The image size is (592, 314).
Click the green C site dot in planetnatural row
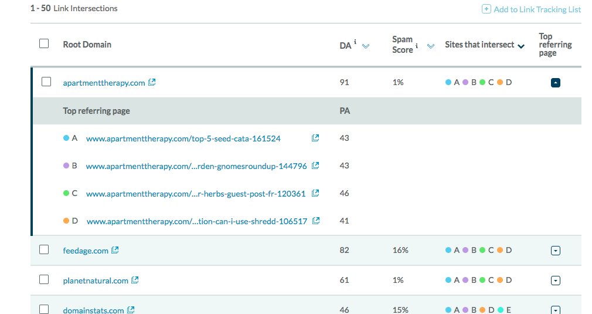pyautogui.click(x=482, y=280)
